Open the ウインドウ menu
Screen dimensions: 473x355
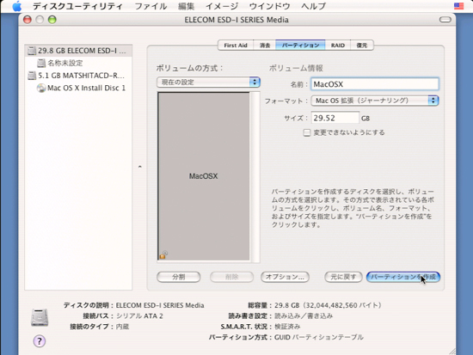click(x=270, y=6)
